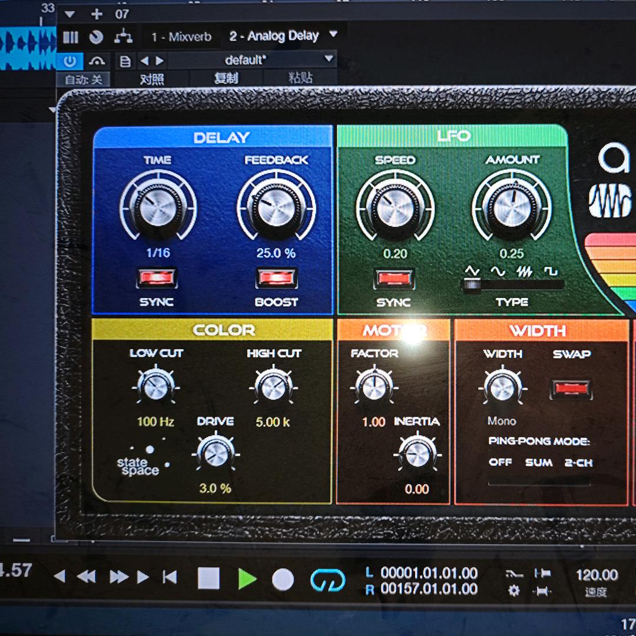Select the 2 - Analog Delay tab
Screen dimensions: 636x636
pyautogui.click(x=274, y=37)
